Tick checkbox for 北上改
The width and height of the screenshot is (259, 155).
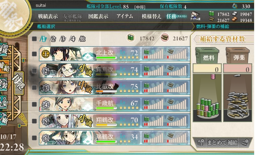34,54
